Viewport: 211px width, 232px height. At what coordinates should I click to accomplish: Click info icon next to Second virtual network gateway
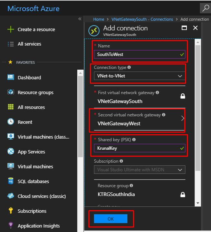pos(164,115)
